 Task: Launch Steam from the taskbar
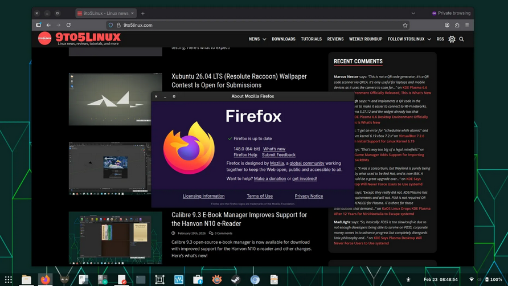coord(236,280)
